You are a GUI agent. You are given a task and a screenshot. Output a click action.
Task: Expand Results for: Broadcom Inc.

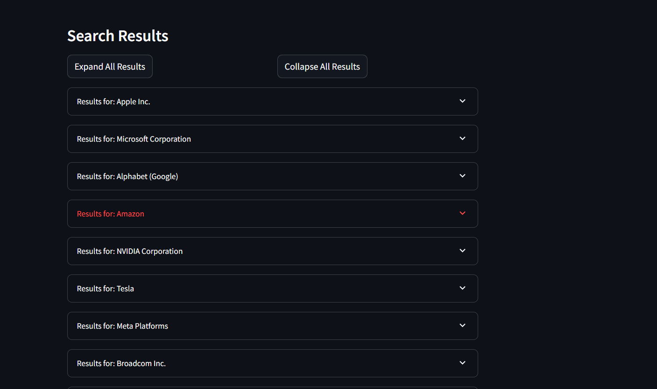click(273, 363)
